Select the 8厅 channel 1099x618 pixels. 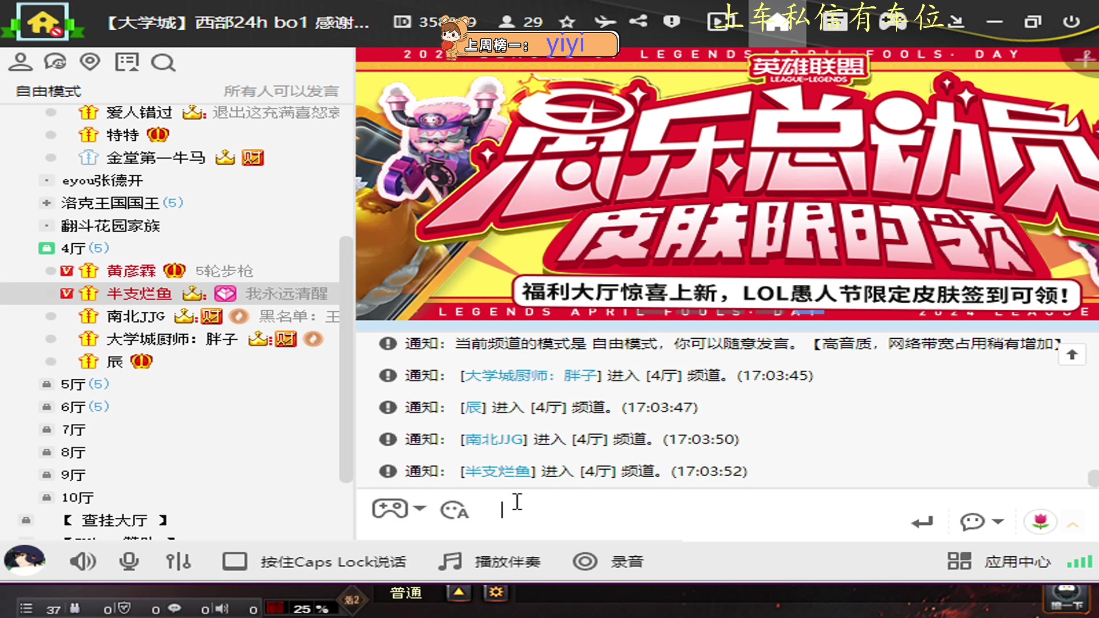click(73, 452)
